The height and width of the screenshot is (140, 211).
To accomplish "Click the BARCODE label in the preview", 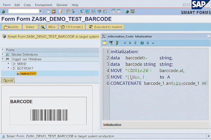I will [21, 102].
